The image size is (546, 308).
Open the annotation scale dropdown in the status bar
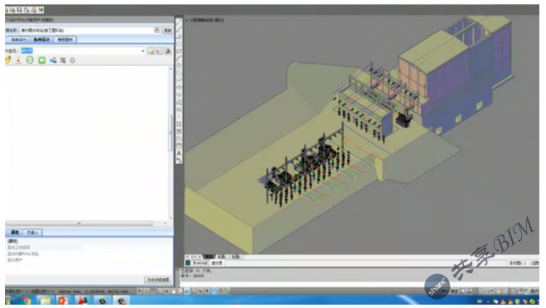pyautogui.click(x=486, y=291)
